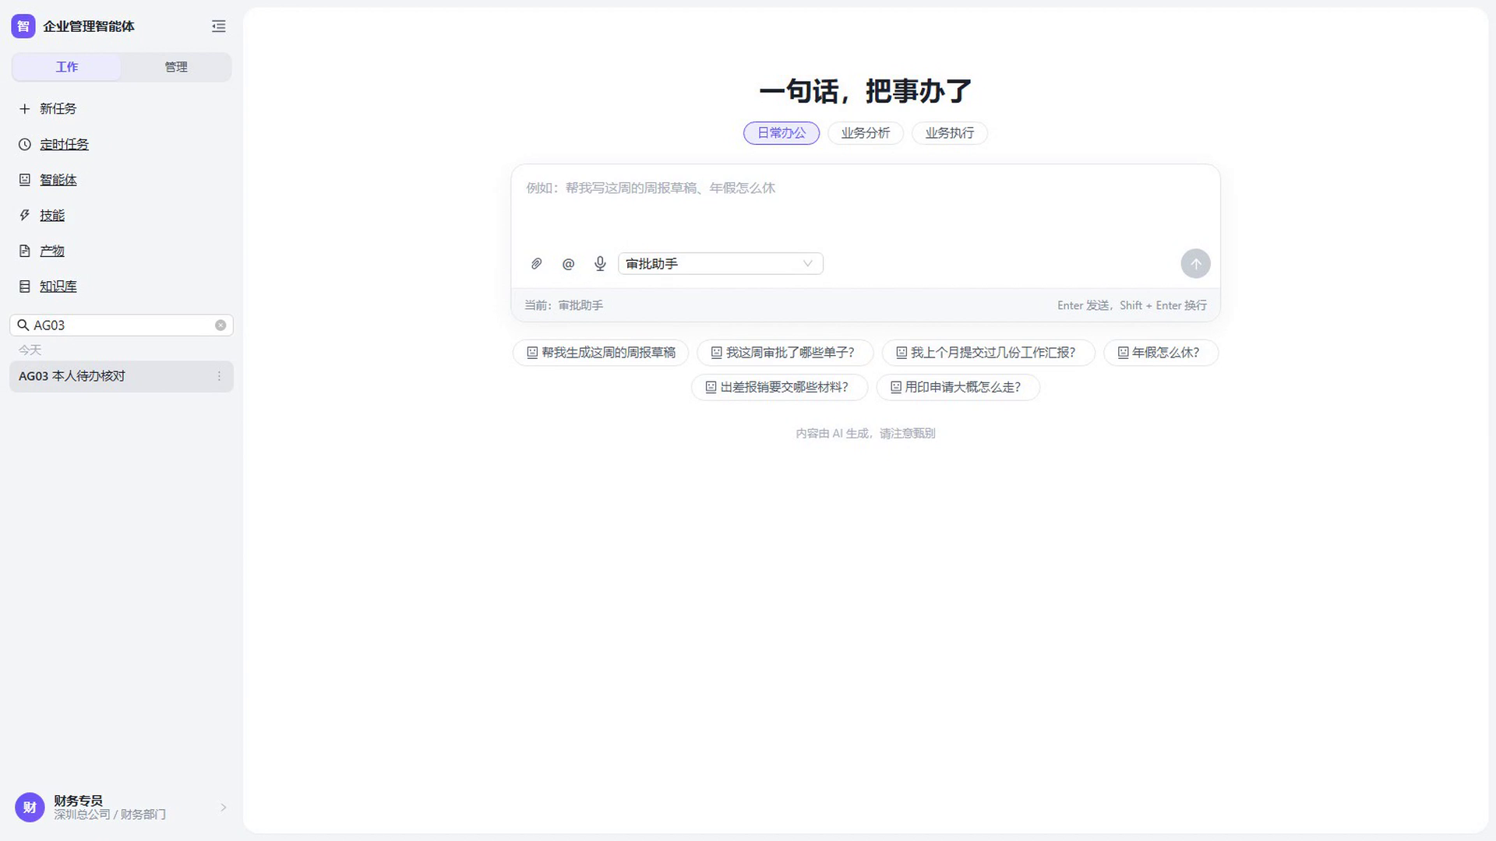Click the 企业管理智能体 title
Screen dimensions: 1496x841
[89, 26]
